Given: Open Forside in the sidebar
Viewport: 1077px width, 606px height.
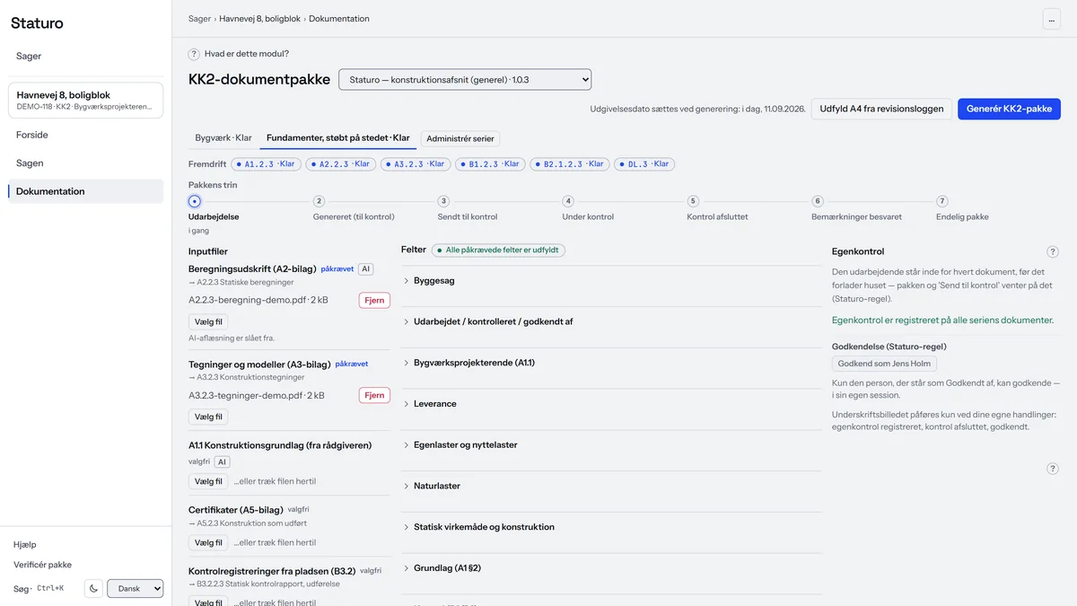Looking at the screenshot, I should pyautogui.click(x=86, y=135).
